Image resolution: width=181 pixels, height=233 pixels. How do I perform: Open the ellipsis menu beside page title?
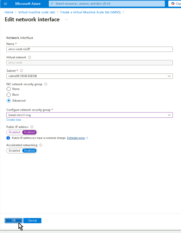click(x=66, y=20)
